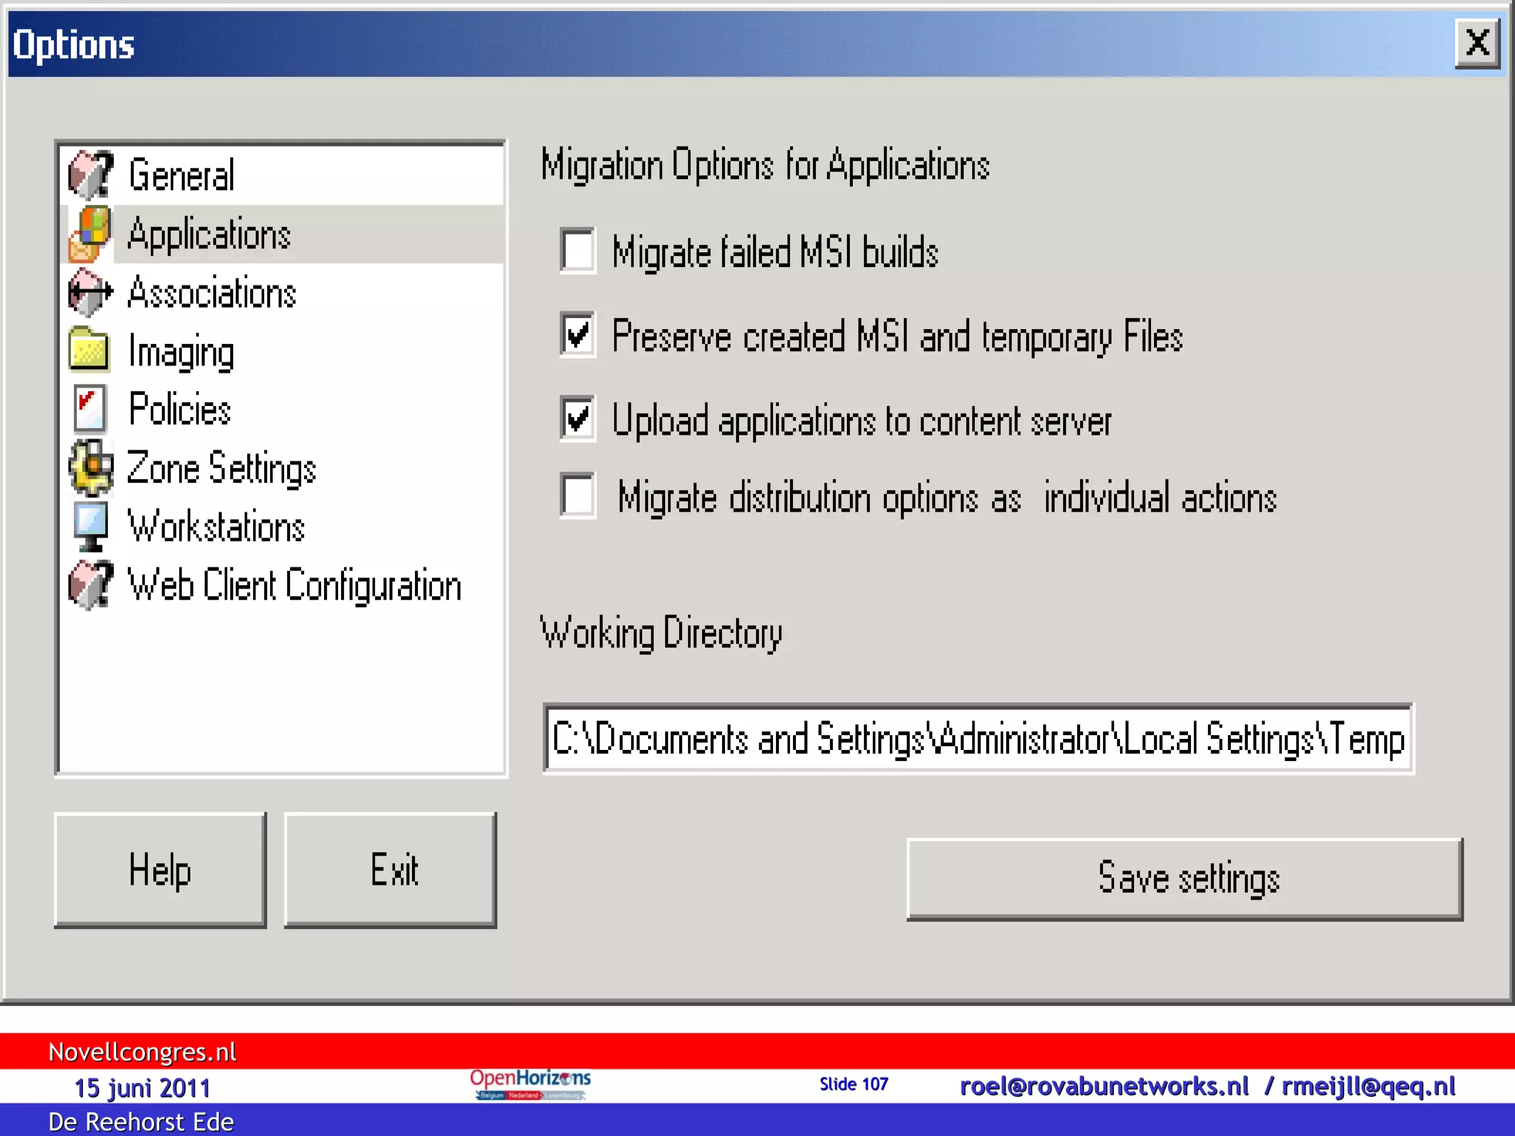Image resolution: width=1515 pixels, height=1136 pixels.
Task: Select General in the options list
Action: pyautogui.click(x=282, y=175)
